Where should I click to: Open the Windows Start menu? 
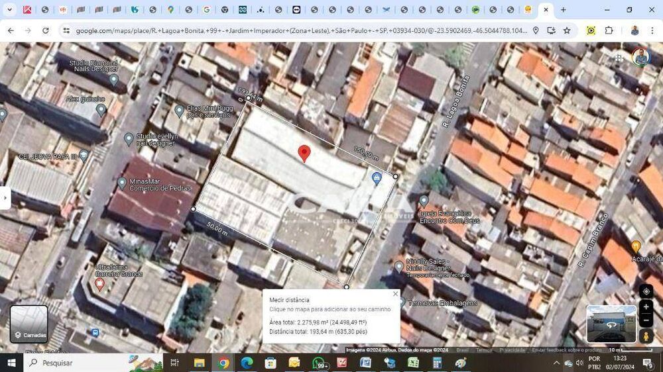point(11,363)
